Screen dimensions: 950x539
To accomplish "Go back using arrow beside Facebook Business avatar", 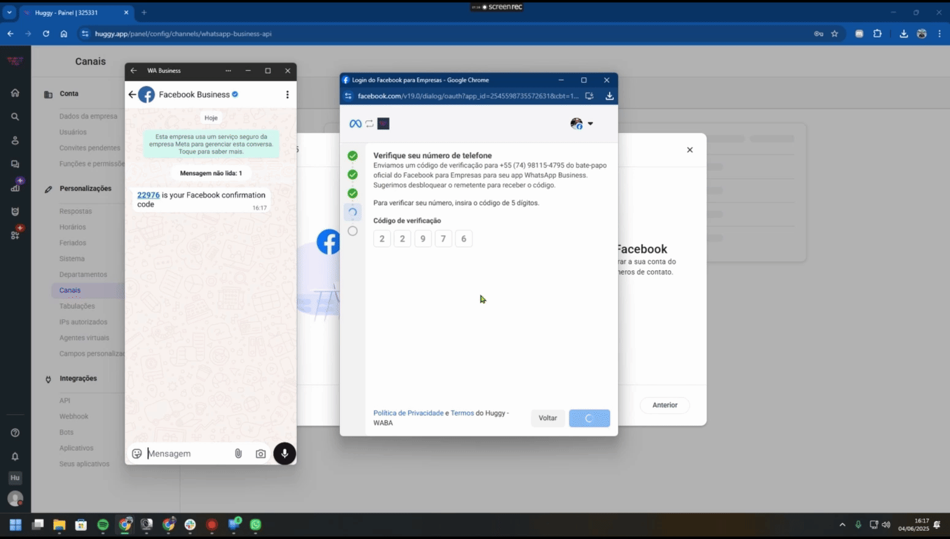I will pyautogui.click(x=132, y=94).
